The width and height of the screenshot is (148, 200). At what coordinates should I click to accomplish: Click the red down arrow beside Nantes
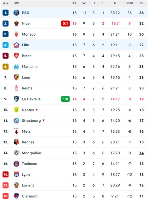pyautogui.click(x=37, y=110)
